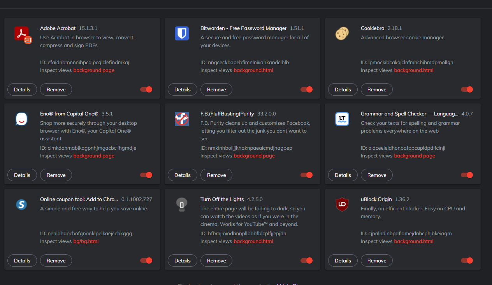The image size is (492, 285).
Task: Remove Turn Off the Lights extension
Action: [216, 261]
